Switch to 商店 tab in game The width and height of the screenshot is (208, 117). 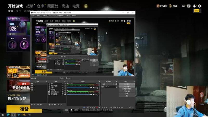(x=65, y=6)
